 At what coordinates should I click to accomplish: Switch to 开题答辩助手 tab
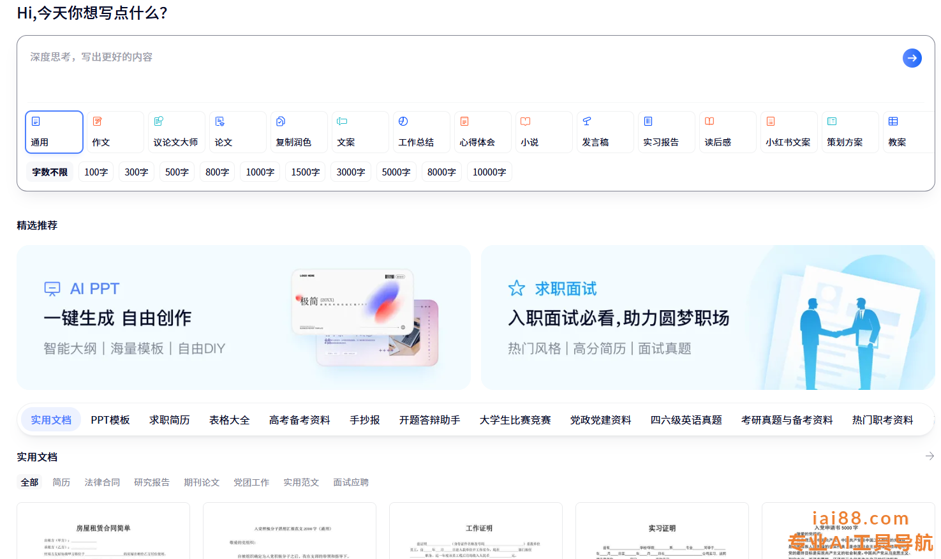pos(430,420)
